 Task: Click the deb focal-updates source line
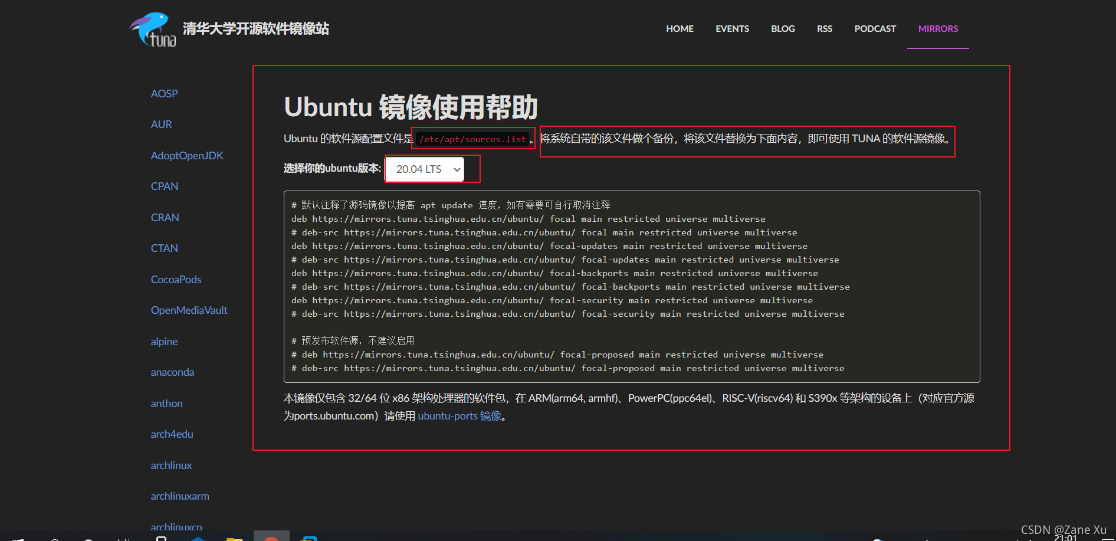(x=550, y=246)
